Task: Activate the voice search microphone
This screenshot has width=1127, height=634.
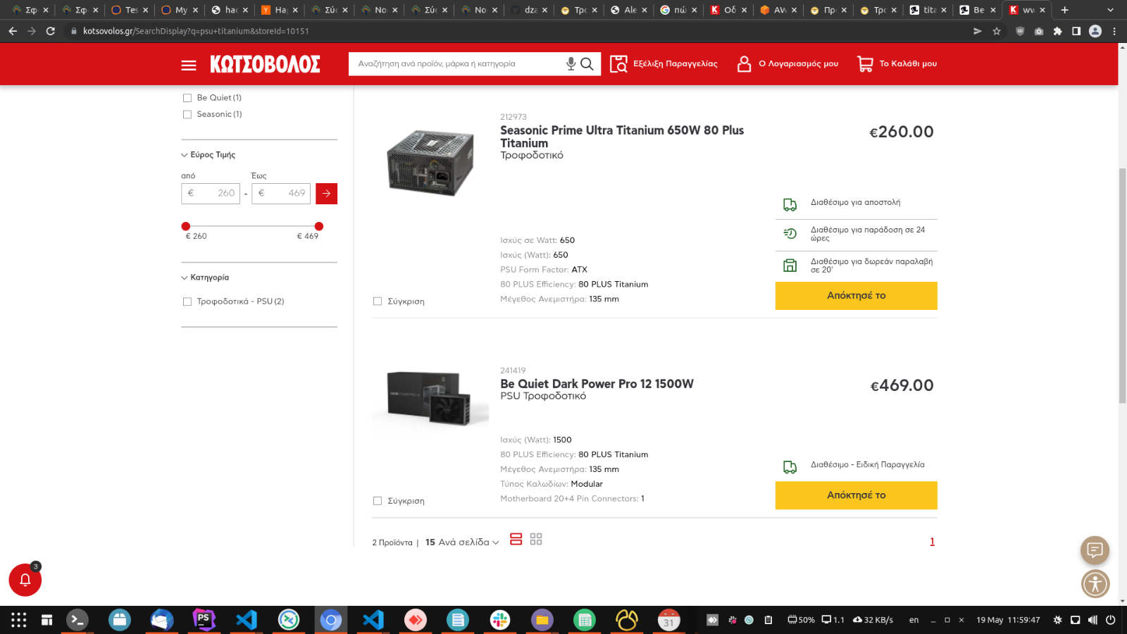Action: 571,64
